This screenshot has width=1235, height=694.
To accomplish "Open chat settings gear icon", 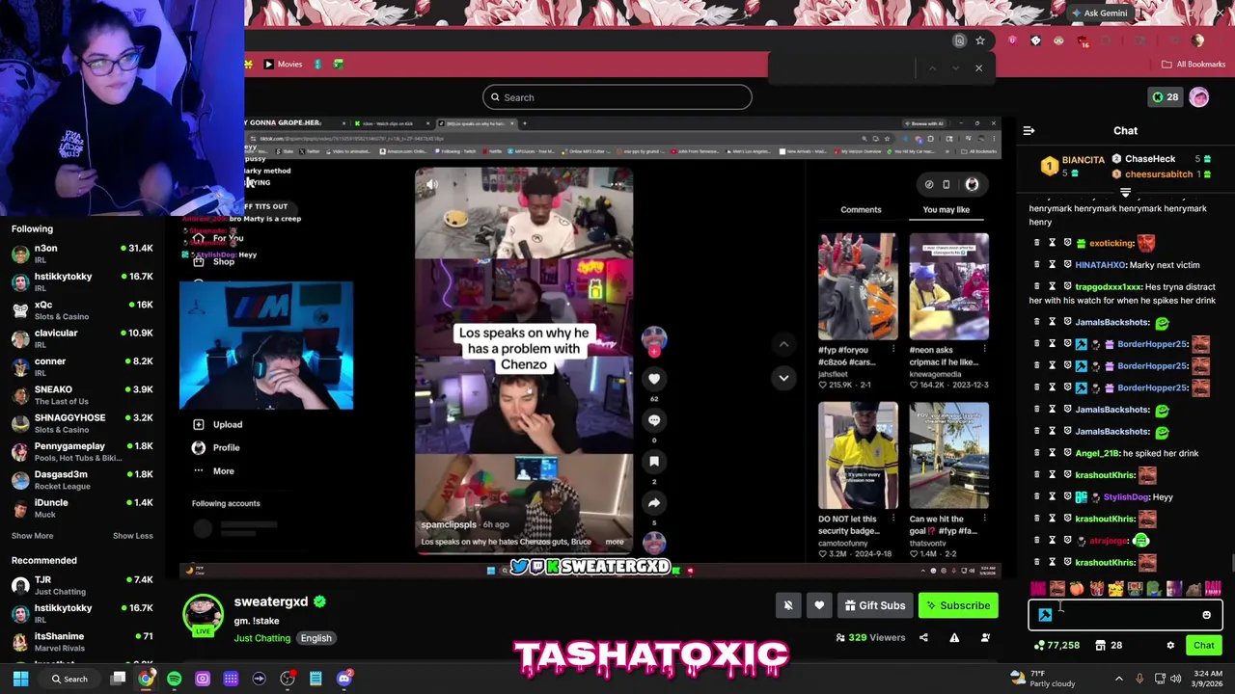I will pos(1170,645).
